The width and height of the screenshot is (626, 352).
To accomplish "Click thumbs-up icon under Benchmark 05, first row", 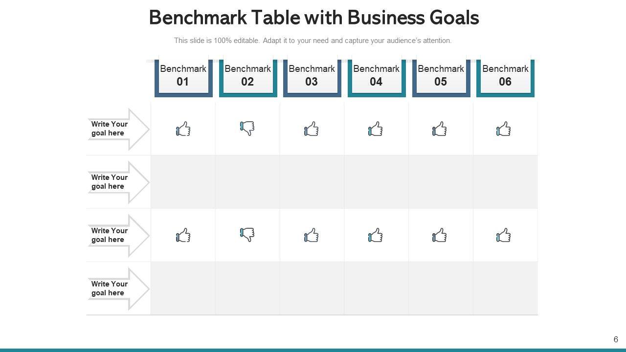I will point(440,130).
